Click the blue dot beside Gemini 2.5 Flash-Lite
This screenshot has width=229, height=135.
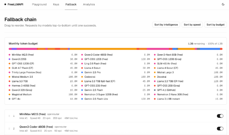point(82,99)
